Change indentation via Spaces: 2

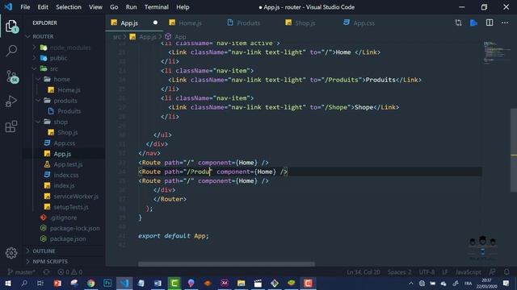(x=399, y=272)
